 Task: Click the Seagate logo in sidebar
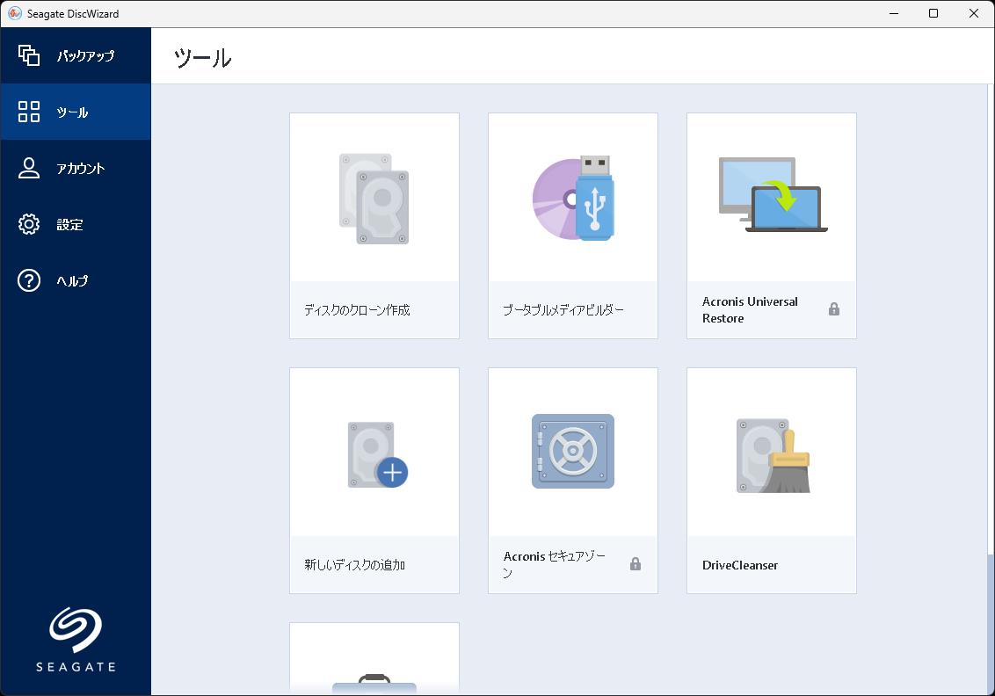tap(76, 637)
